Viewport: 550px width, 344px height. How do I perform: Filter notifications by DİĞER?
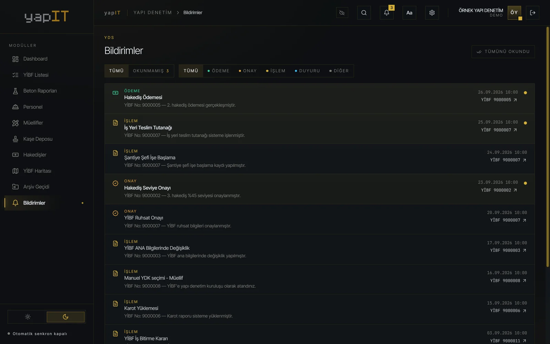point(339,71)
